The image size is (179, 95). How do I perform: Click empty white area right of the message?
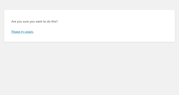point(114,22)
